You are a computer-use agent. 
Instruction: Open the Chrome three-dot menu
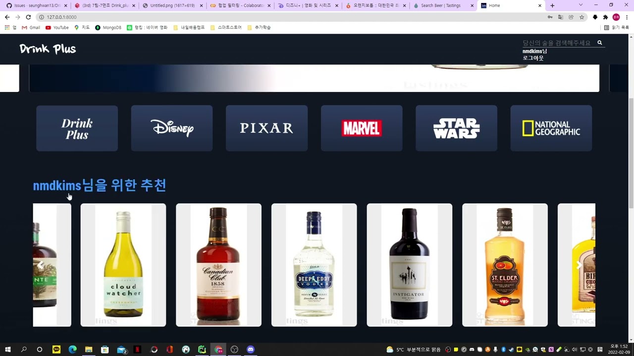[x=628, y=17]
